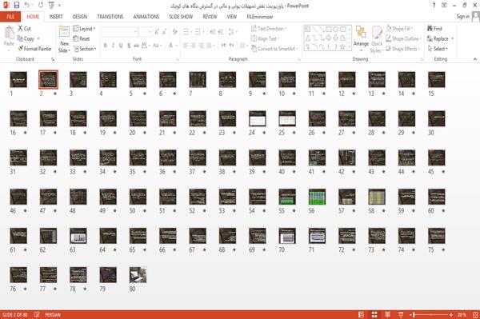Toggle text shadow S button
Image resolution: width=480 pixels, height=319 pixels.
(x=129, y=46)
